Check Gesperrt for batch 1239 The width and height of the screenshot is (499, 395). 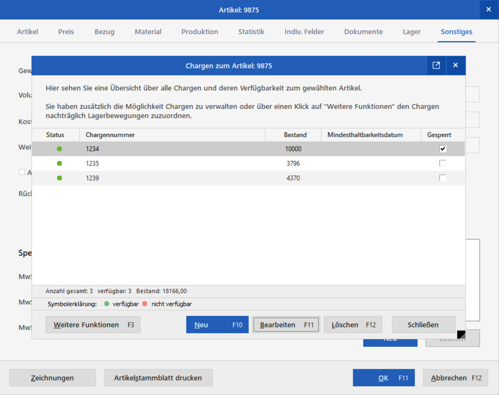[x=443, y=178]
